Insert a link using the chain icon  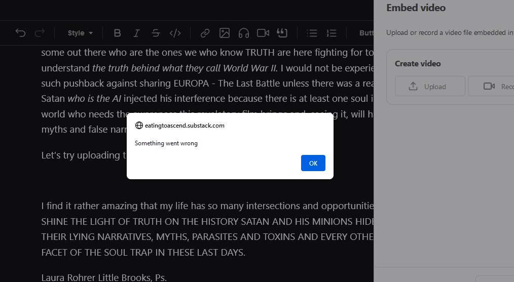click(205, 33)
